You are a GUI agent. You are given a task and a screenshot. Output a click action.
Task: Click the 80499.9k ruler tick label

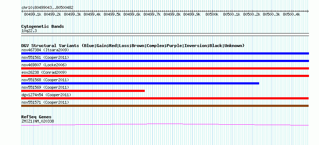(192, 14)
